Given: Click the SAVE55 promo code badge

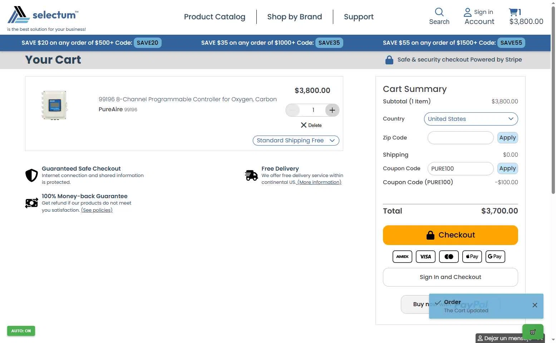Looking at the screenshot, I should pos(511,43).
